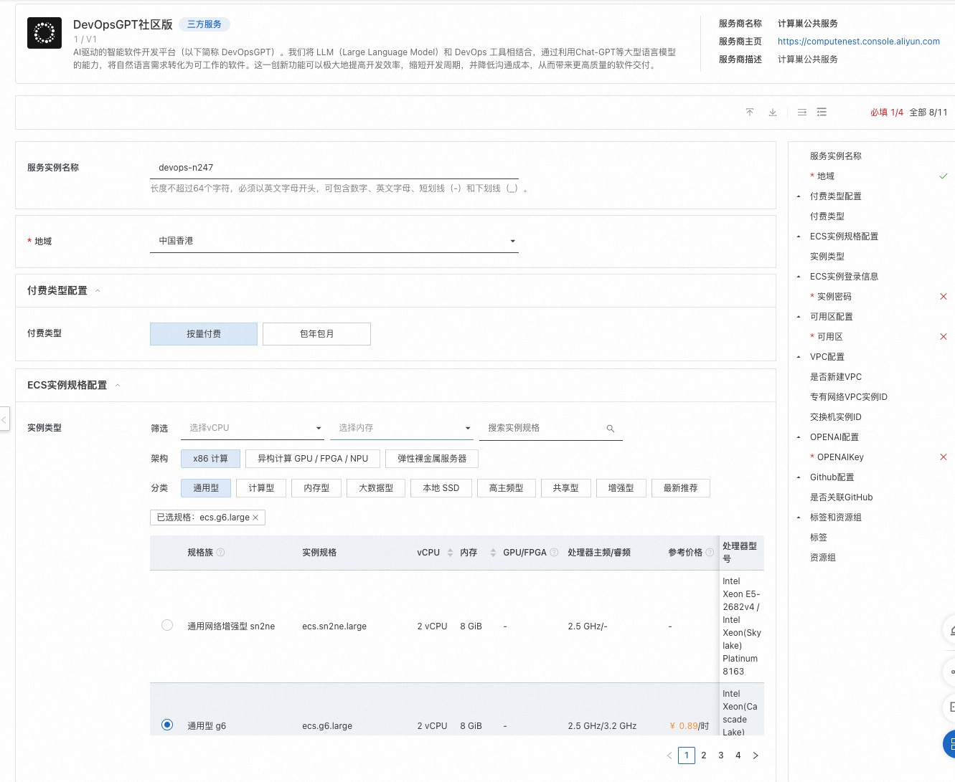
Task: Click the 服务实例名称 input with devops-n247
Action: [x=334, y=168]
